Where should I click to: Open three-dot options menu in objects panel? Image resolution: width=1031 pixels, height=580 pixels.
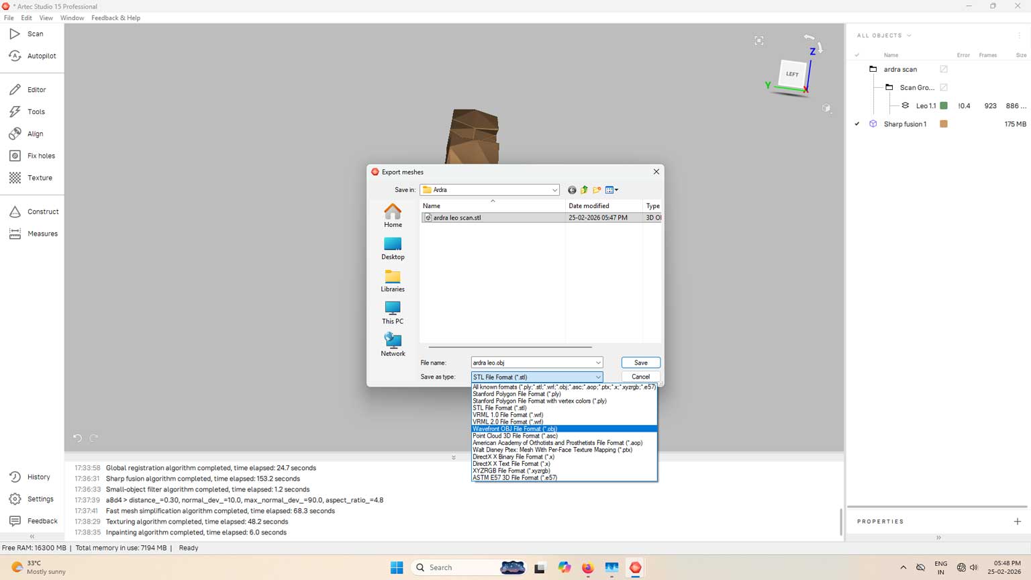1020,36
